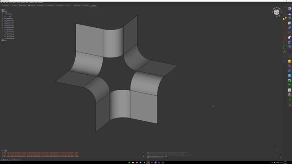Expand the last document node in the model tree
The height and width of the screenshot is (164, 292).
[x=1, y=40]
